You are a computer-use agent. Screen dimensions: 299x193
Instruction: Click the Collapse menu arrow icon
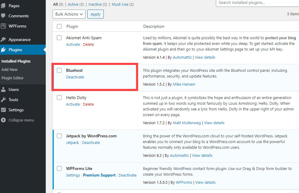pos(3,120)
